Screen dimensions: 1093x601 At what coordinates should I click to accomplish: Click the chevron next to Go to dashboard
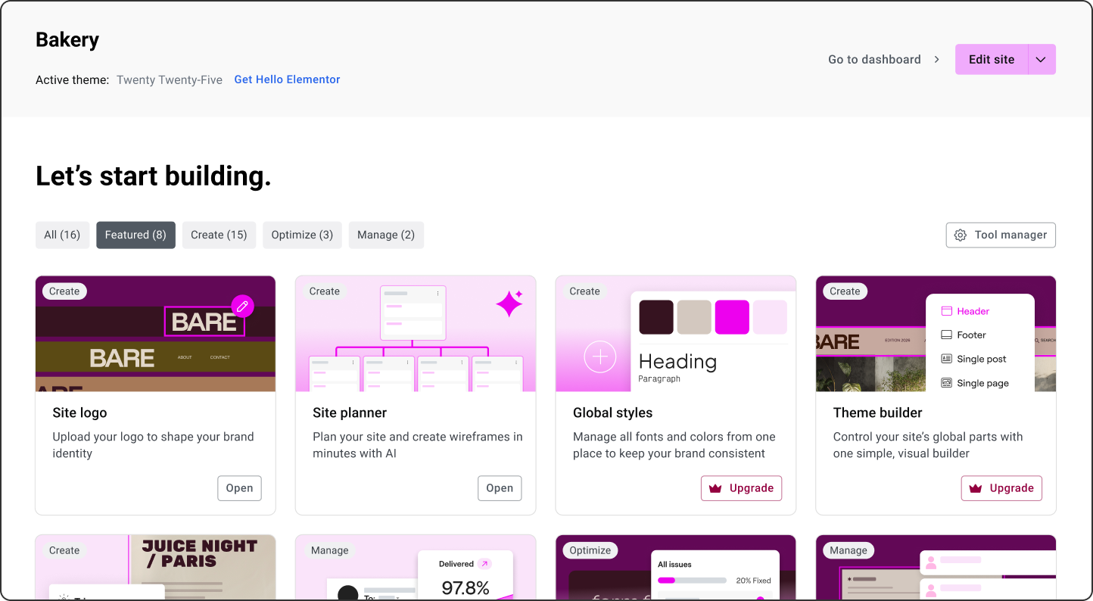coord(936,59)
